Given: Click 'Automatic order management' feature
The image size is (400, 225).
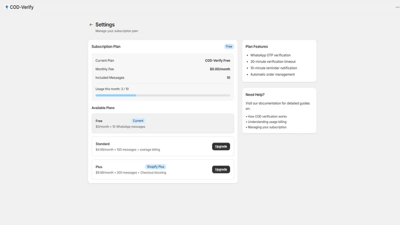Looking at the screenshot, I should coord(272,74).
